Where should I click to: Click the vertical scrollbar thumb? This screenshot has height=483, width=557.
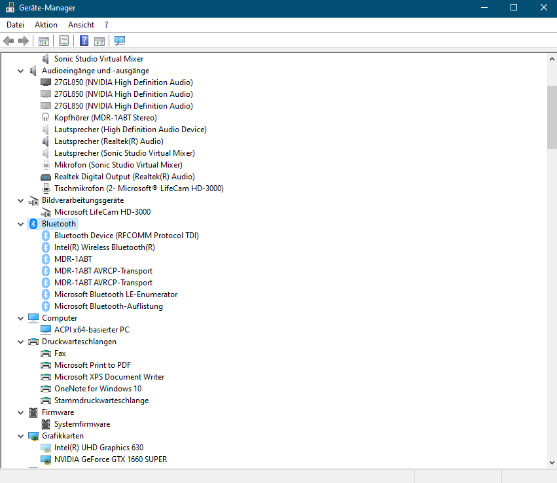(x=552, y=117)
